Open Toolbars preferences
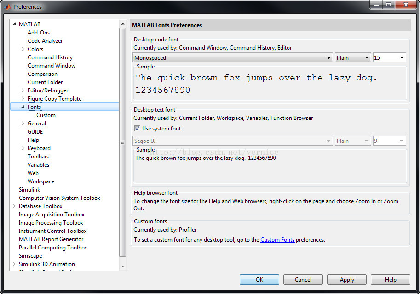The height and width of the screenshot is (294, 420). click(38, 157)
